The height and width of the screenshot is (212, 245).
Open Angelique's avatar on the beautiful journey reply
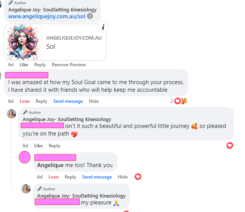tap(11, 114)
